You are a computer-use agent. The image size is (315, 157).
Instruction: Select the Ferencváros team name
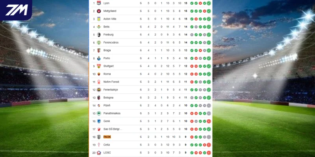click(111, 42)
